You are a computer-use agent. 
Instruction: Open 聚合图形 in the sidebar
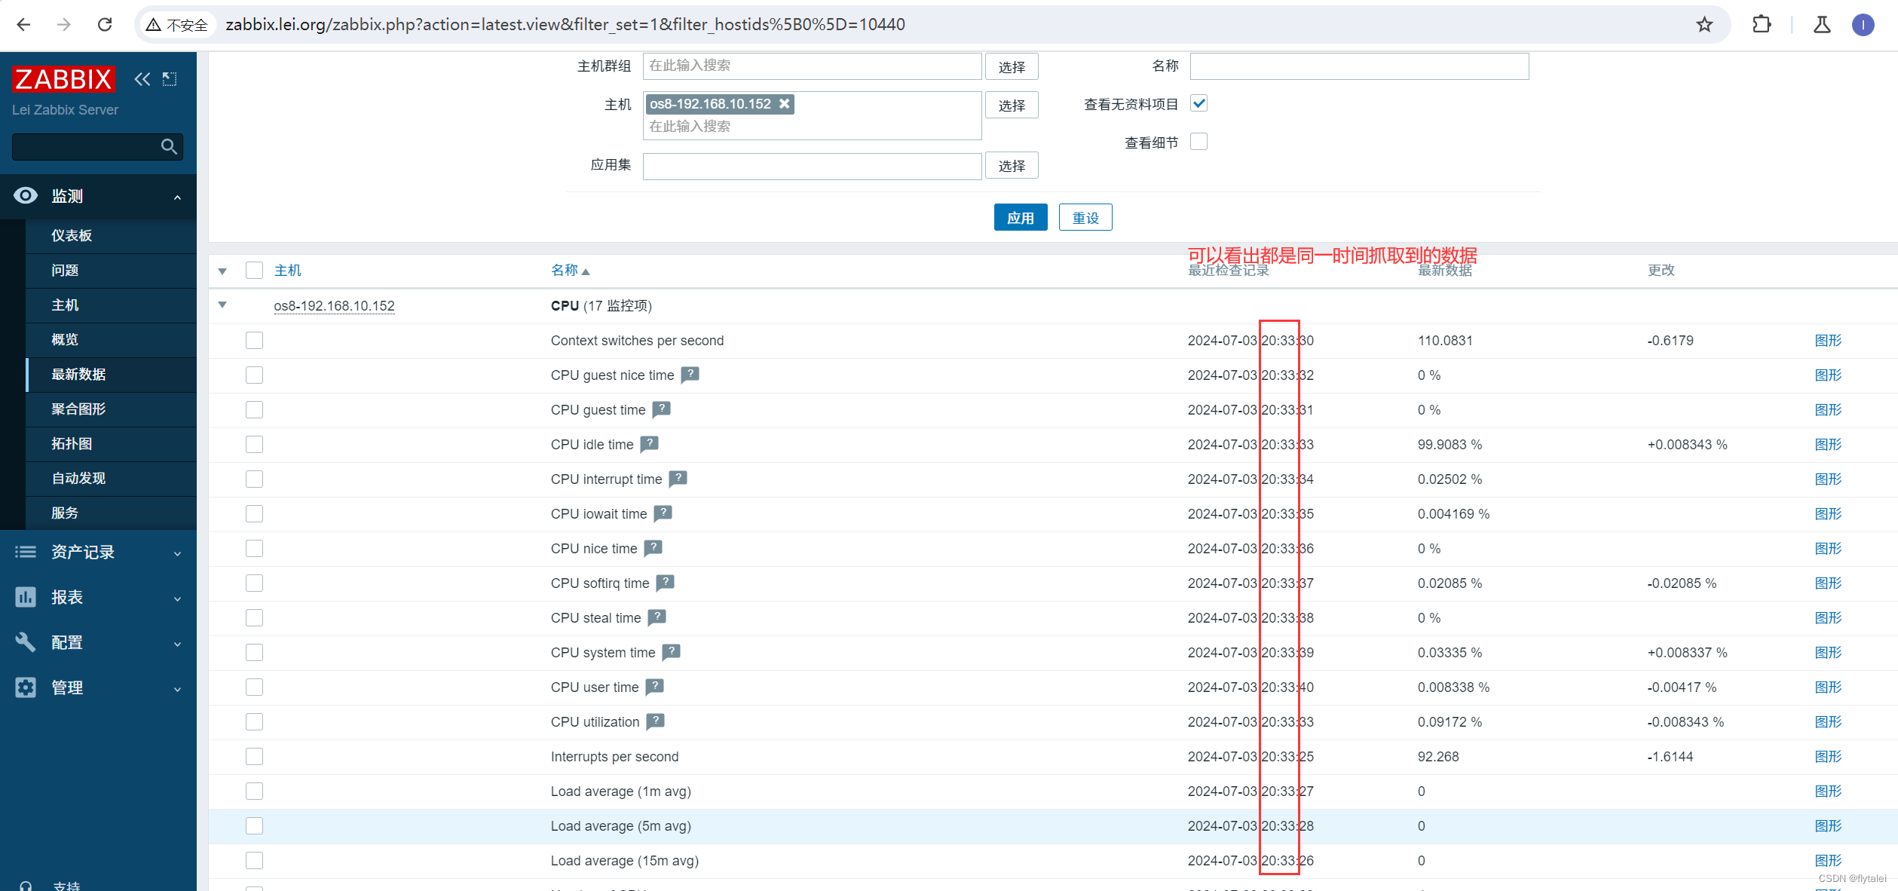(111, 409)
